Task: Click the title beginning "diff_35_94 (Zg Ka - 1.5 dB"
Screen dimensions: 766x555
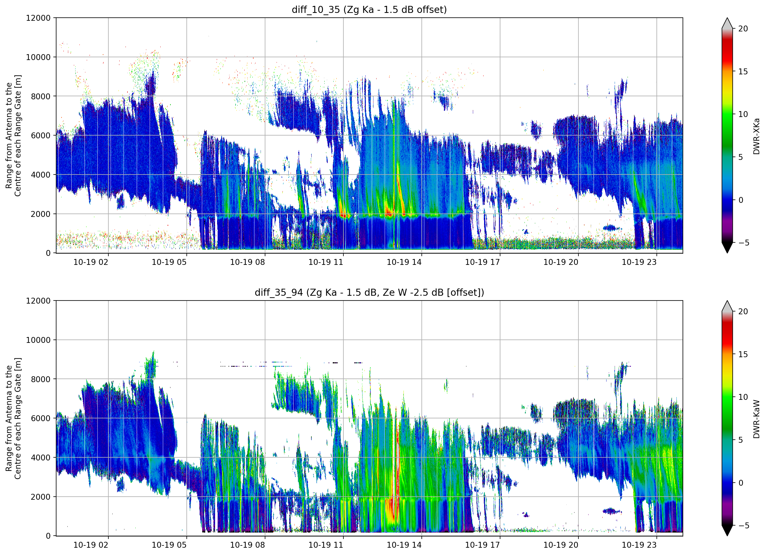Action: [369, 292]
